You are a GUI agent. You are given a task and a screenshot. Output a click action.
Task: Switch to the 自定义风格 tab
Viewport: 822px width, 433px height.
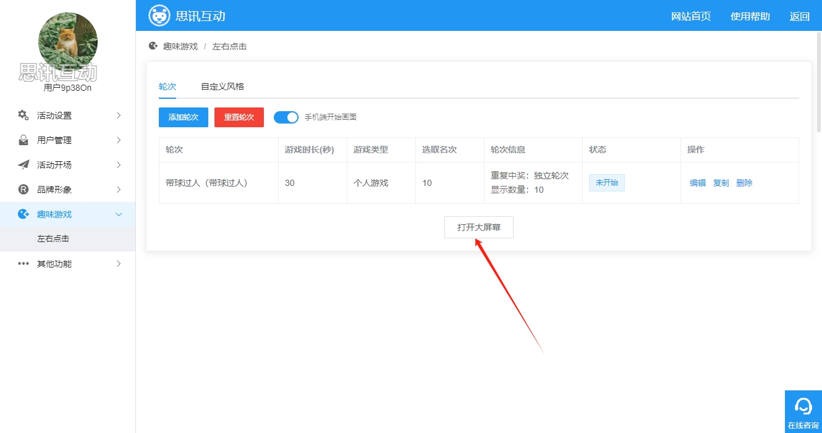(222, 86)
